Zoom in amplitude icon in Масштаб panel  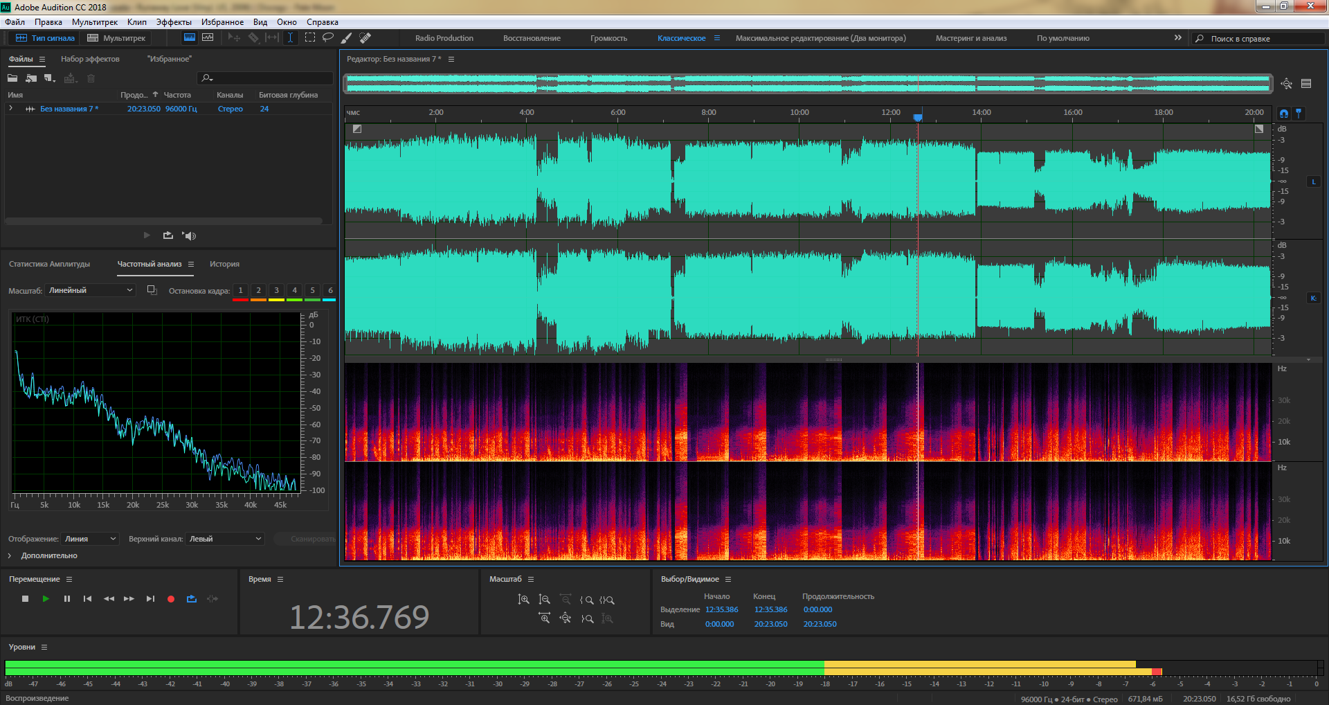pyautogui.click(x=523, y=600)
